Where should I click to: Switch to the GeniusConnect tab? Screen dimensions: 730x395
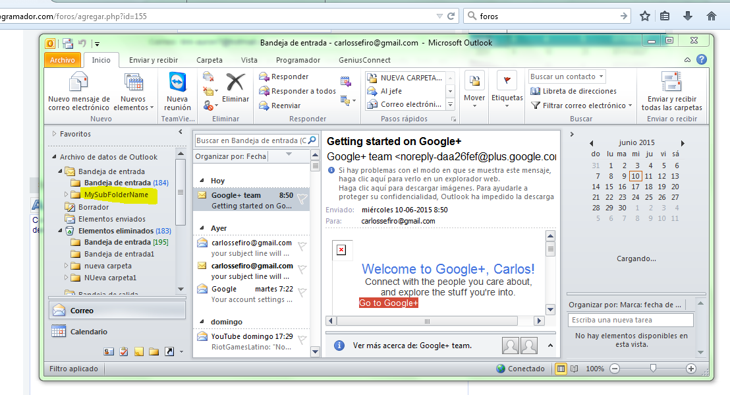pyautogui.click(x=364, y=60)
